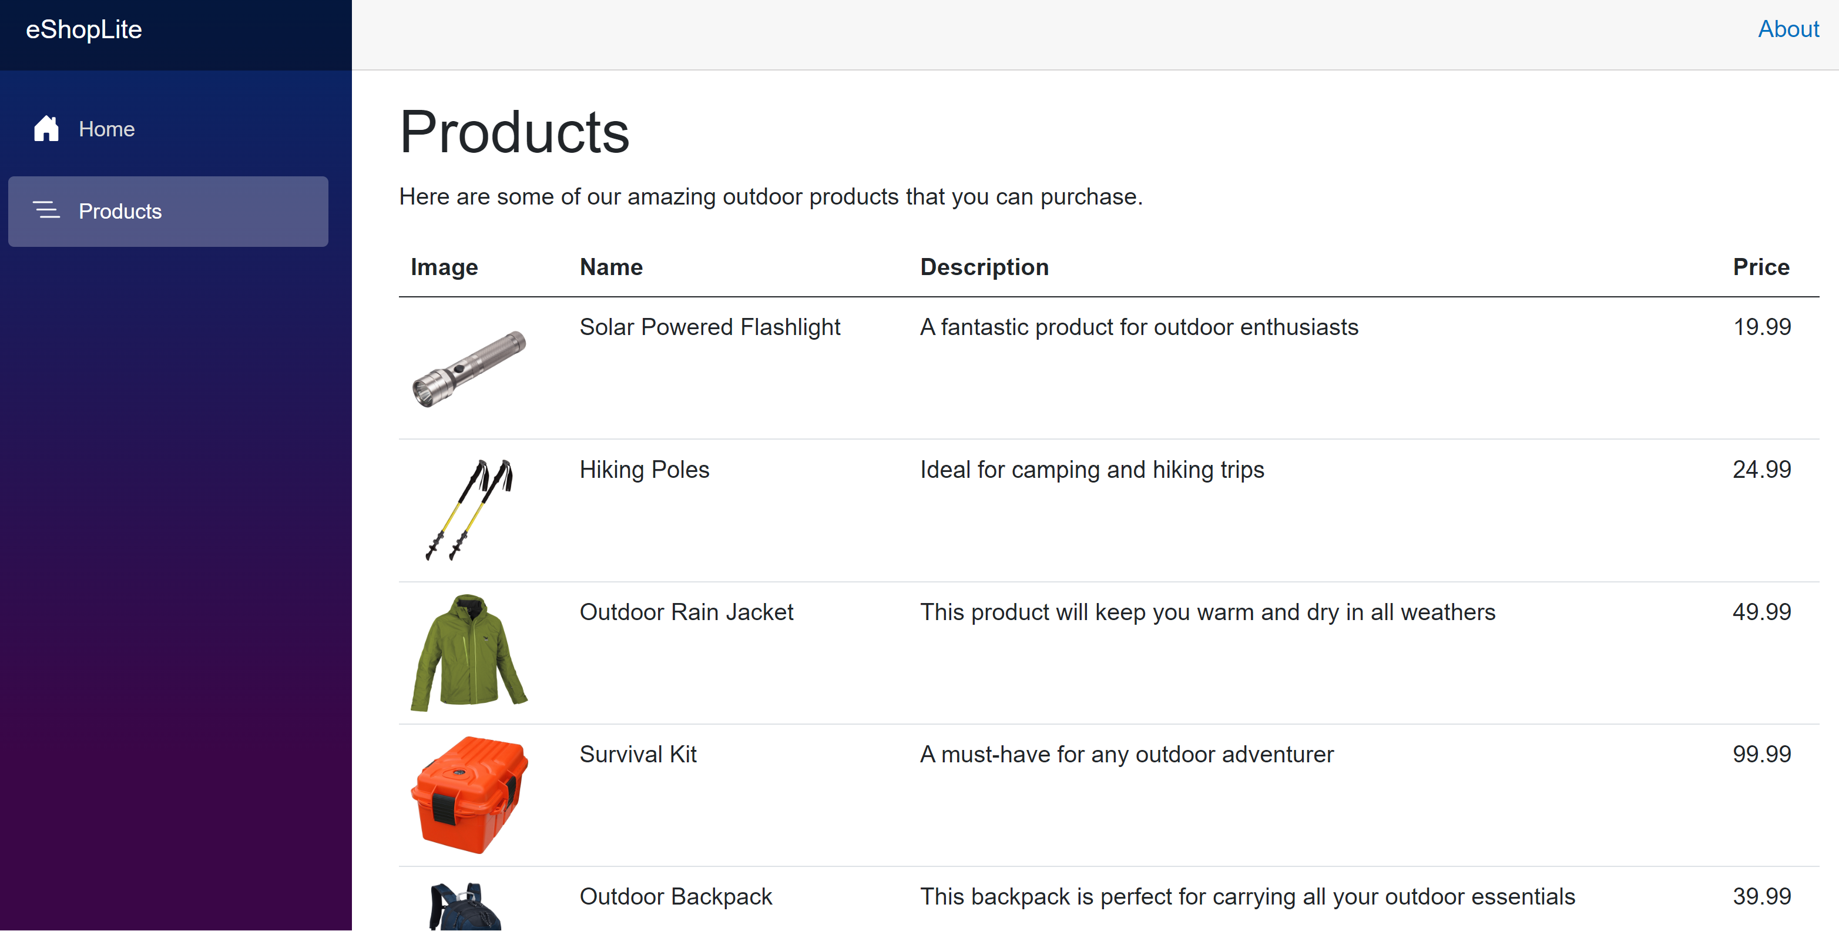The image size is (1839, 931).
Task: Click the Name column header
Action: [x=611, y=267]
